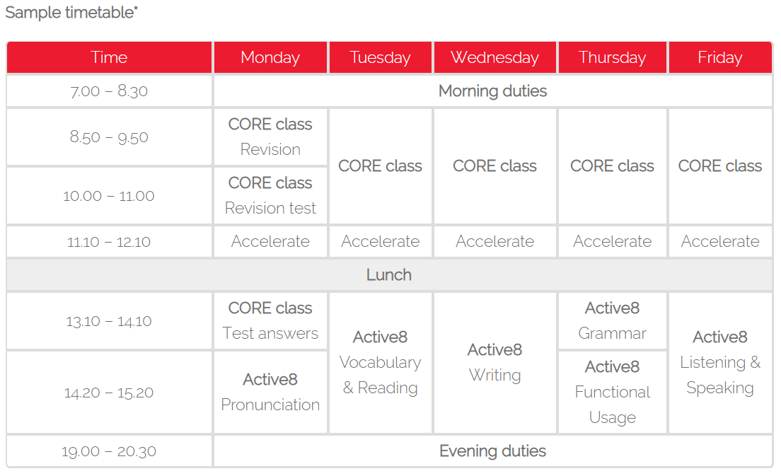Click the Friday column header

(720, 58)
